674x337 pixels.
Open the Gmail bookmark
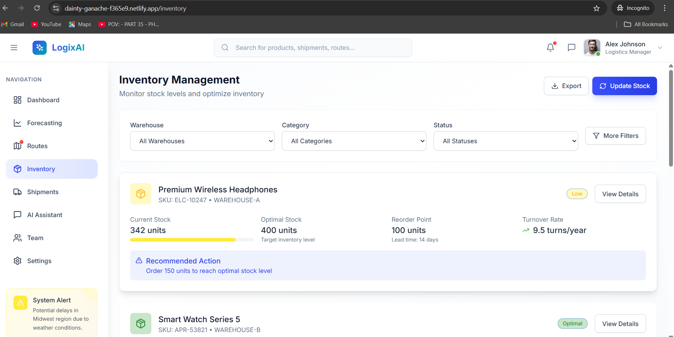[13, 24]
